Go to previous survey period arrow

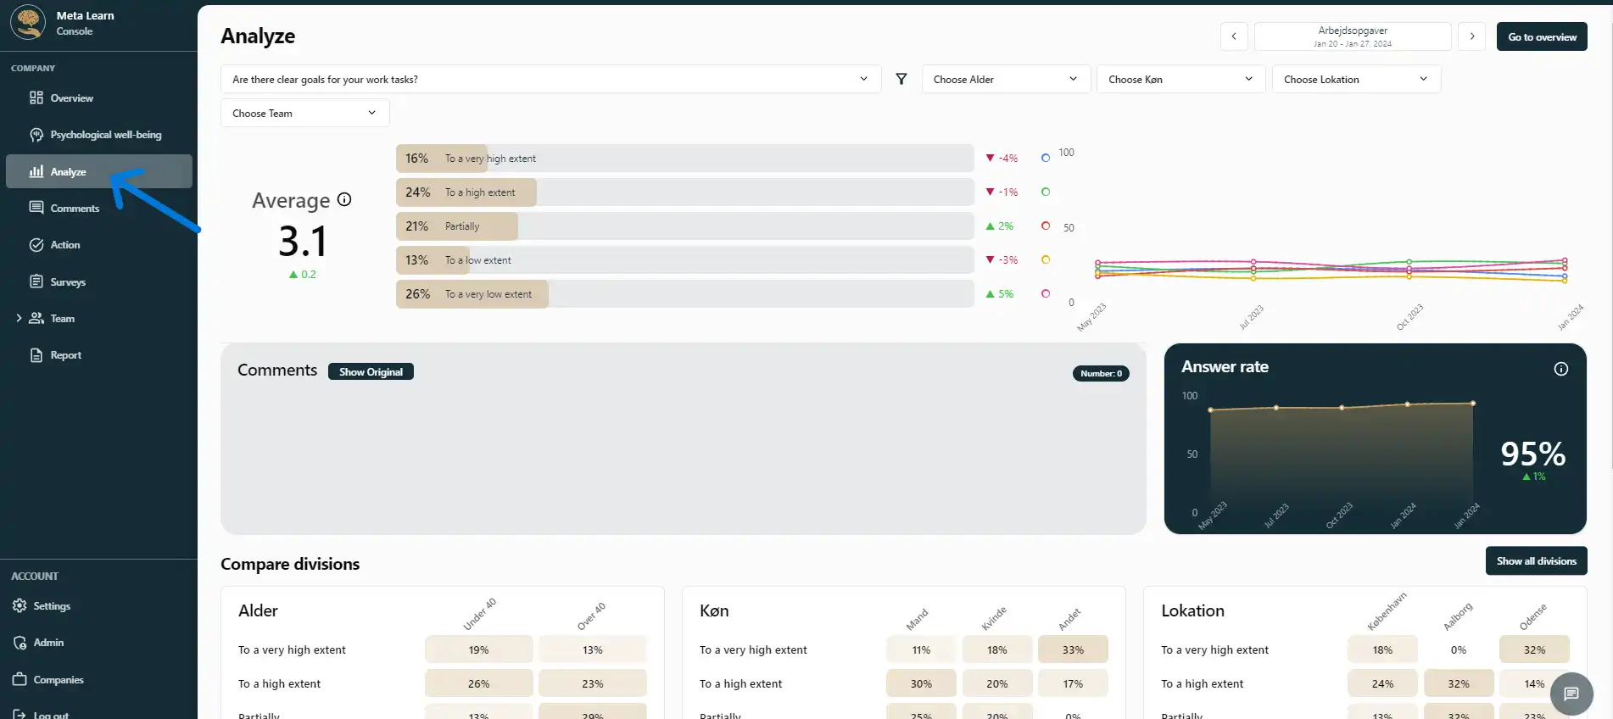pyautogui.click(x=1234, y=36)
